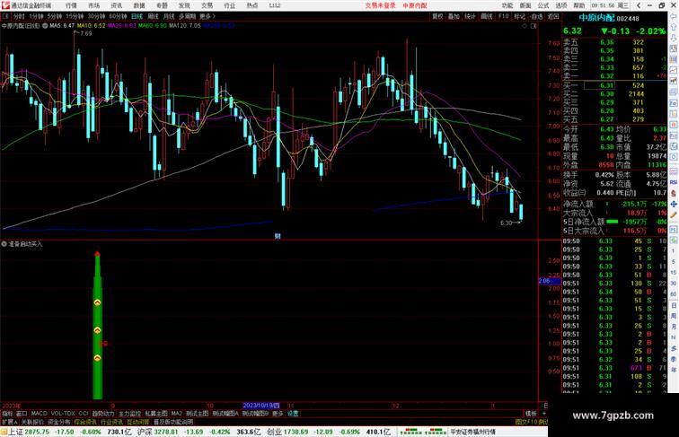Open the 交易 menu
Image resolution: width=679 pixels, height=437 pixels.
click(x=207, y=5)
